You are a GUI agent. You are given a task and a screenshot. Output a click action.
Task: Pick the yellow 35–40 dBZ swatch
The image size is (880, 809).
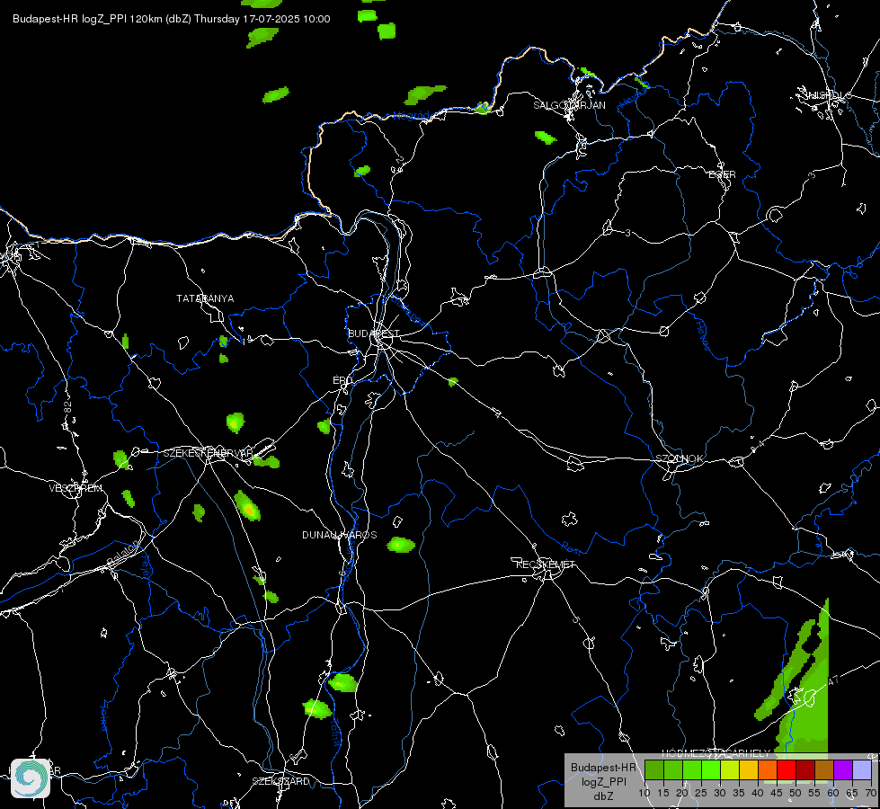(749, 769)
